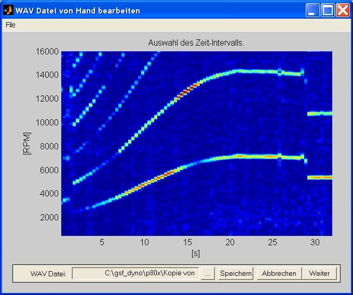
Task: Click the [RPM] y-axis label
Action: [x=27, y=143]
